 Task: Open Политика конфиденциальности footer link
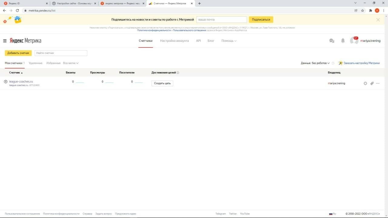(x=61, y=214)
